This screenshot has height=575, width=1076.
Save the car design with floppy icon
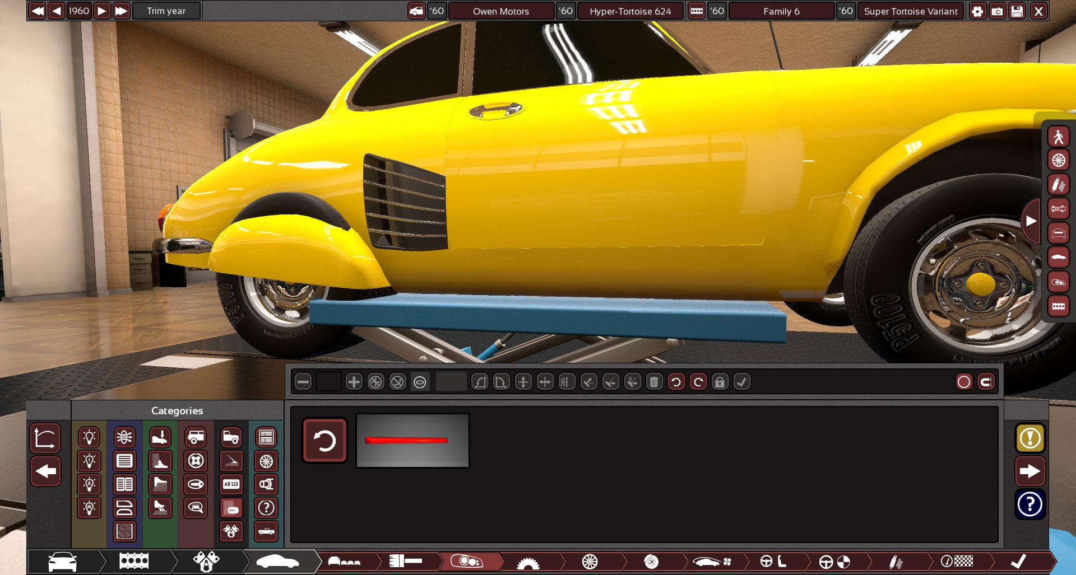point(1017,11)
